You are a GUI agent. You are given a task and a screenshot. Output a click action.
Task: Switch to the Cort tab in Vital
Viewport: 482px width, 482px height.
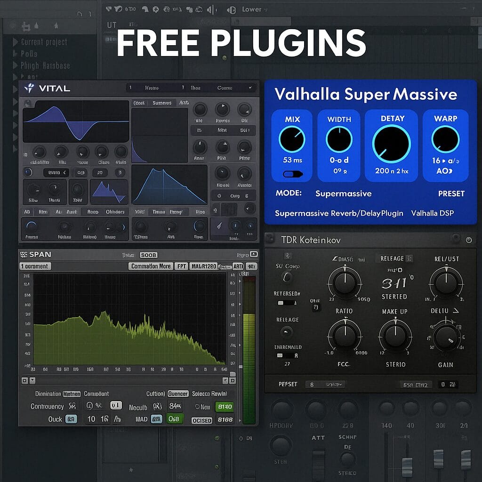point(139,103)
